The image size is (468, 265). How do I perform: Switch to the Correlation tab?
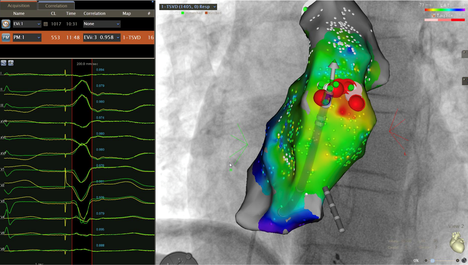point(56,6)
